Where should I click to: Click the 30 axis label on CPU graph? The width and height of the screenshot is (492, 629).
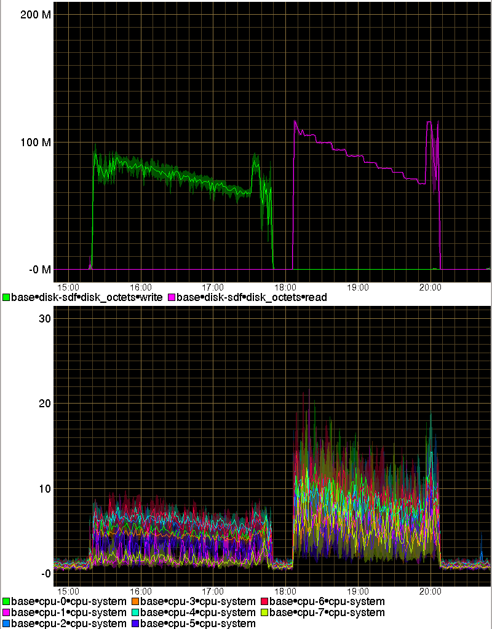pyautogui.click(x=44, y=318)
